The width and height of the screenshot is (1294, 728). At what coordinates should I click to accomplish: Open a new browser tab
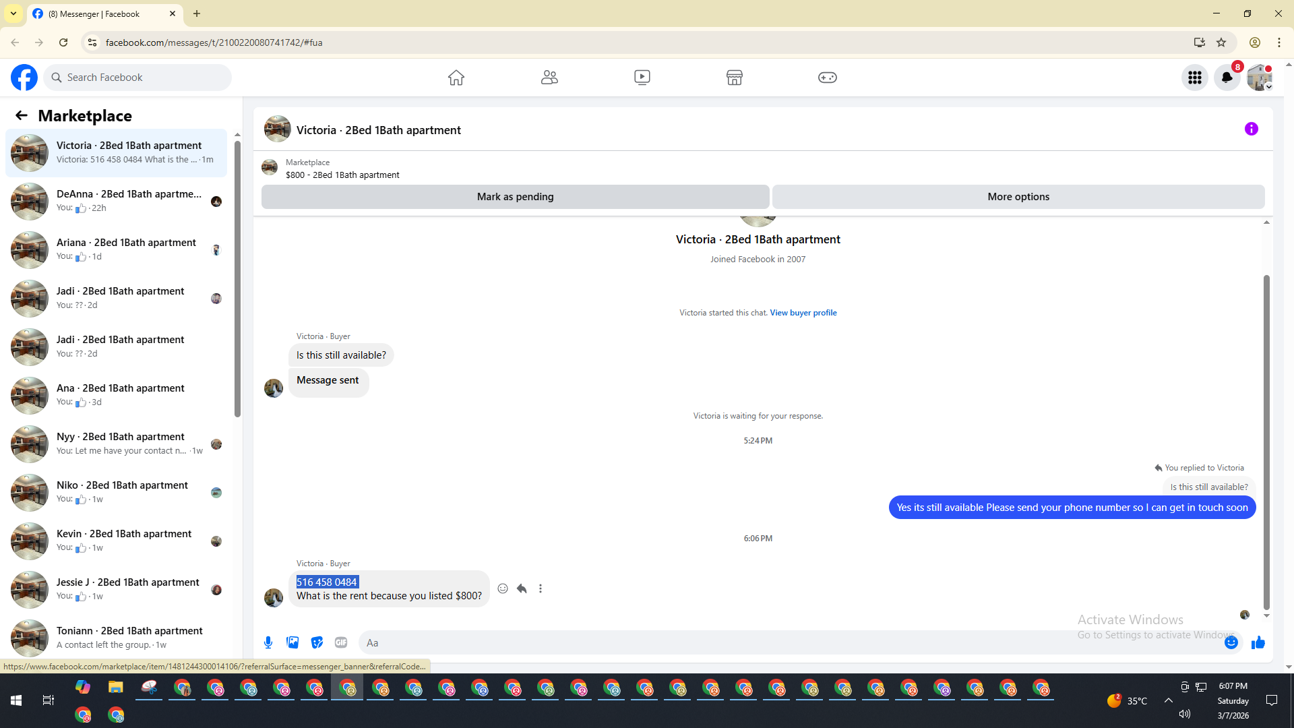pos(197,13)
